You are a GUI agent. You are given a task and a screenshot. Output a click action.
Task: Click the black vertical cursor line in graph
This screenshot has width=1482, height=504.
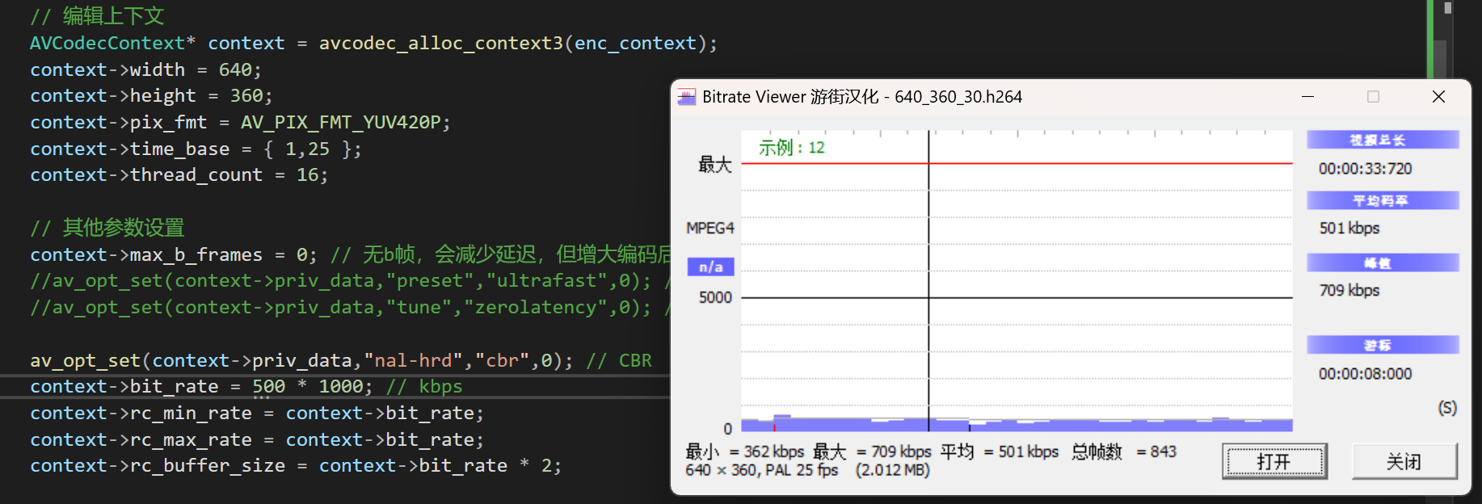pyautogui.click(x=928, y=242)
